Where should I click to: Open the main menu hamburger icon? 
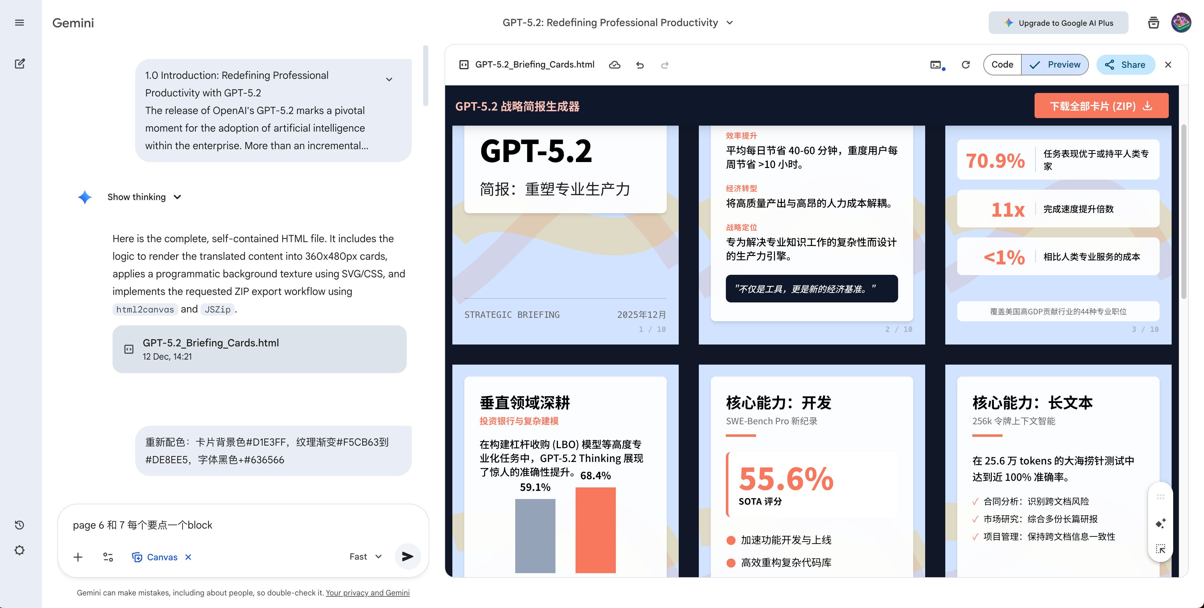pos(19,22)
